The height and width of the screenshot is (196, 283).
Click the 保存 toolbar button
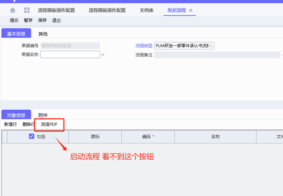coord(43,20)
